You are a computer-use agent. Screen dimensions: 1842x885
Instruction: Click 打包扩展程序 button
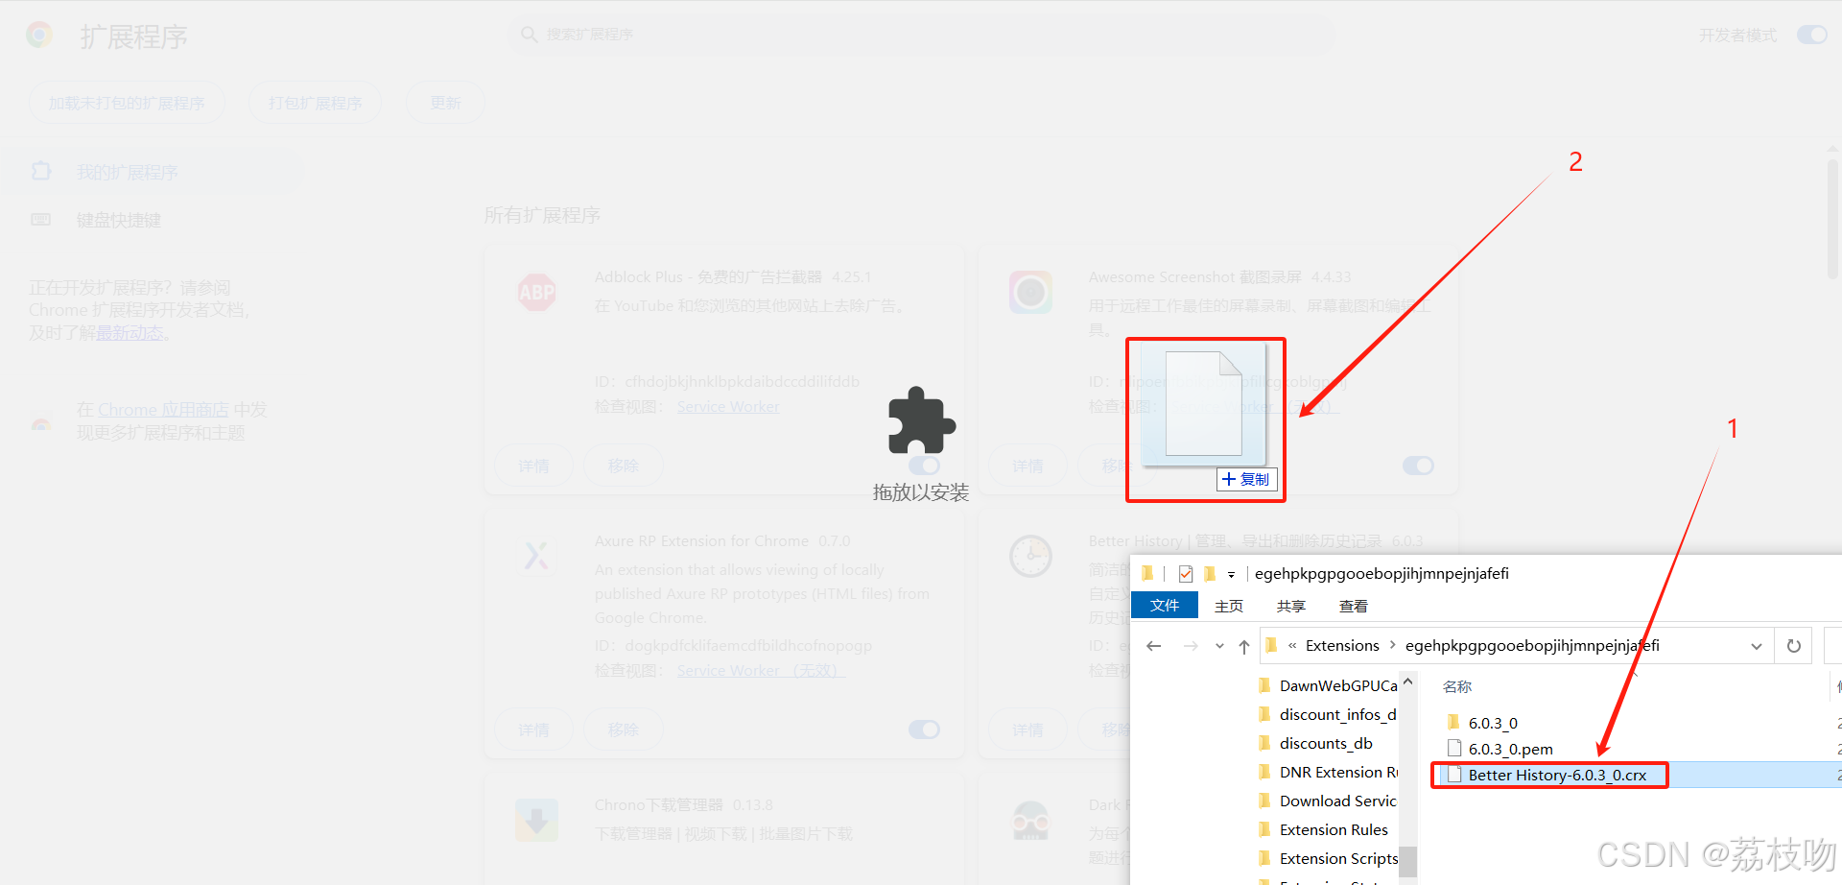click(316, 103)
